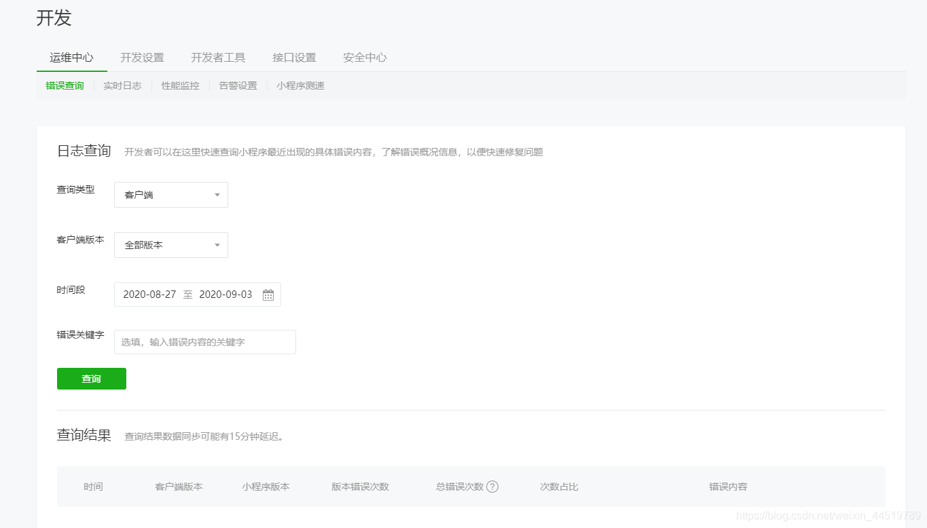Open the 开发者工具 menu item
This screenshot has width=927, height=528.
coord(219,58)
